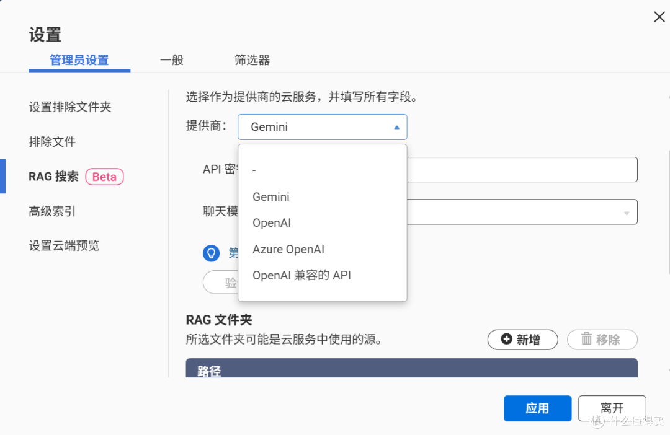Expand the chat model dropdown

(x=522, y=212)
